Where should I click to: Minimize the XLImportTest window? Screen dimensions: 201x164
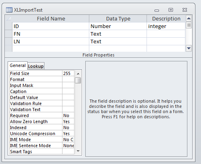[x=157, y=10]
